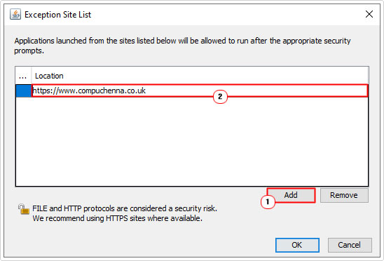384x261 pixels.
Task: Click the Add button
Action: [x=291, y=195]
